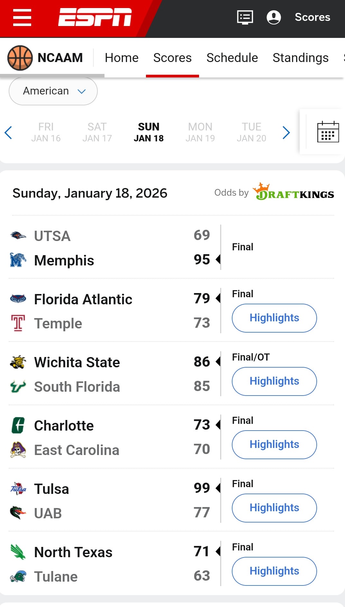
Task: Open the calendar date picker
Action: tap(328, 132)
